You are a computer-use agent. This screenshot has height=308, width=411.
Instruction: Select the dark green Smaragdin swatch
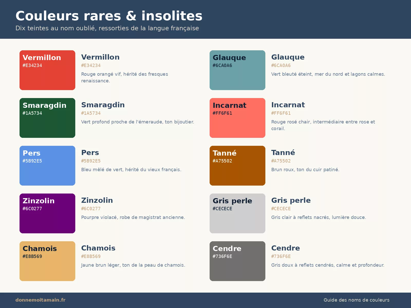pos(47,118)
